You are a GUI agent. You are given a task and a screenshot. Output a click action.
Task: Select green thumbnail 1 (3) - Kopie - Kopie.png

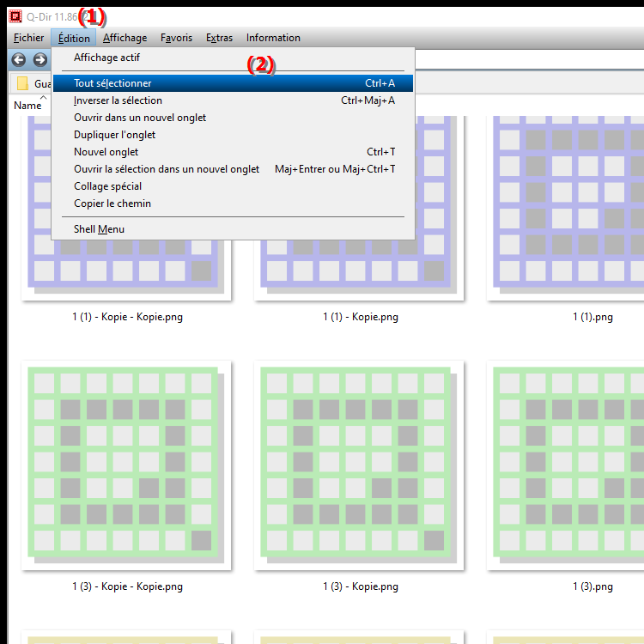[x=126, y=465]
